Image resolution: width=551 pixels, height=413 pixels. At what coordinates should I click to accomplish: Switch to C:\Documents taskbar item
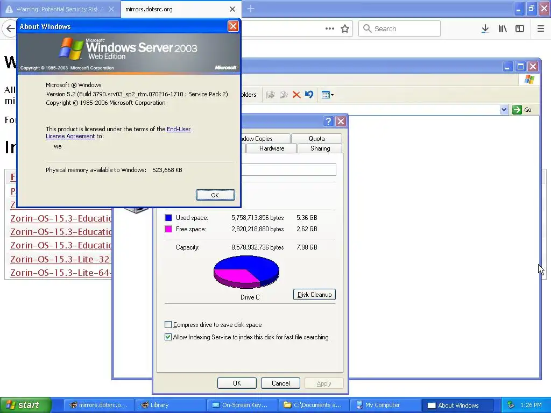314,405
